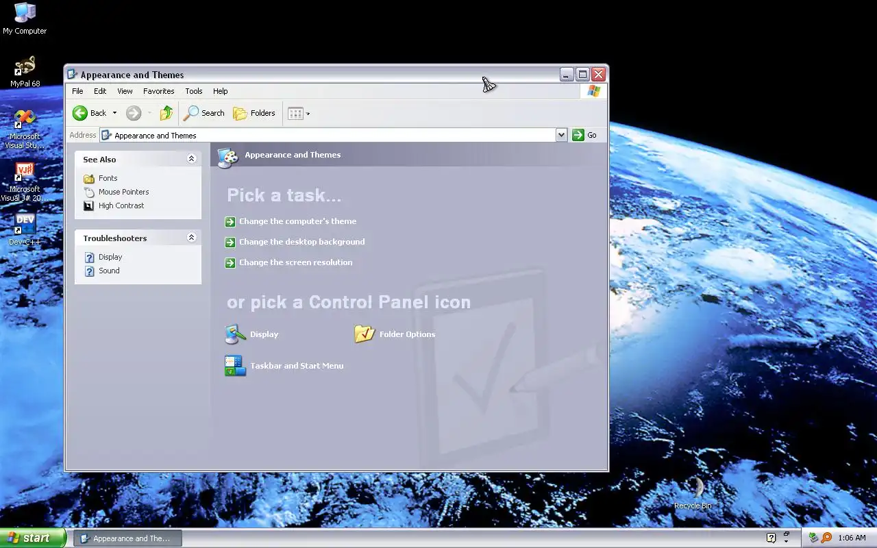The height and width of the screenshot is (548, 877).
Task: Choose Change the desktop background
Action: 301,242
